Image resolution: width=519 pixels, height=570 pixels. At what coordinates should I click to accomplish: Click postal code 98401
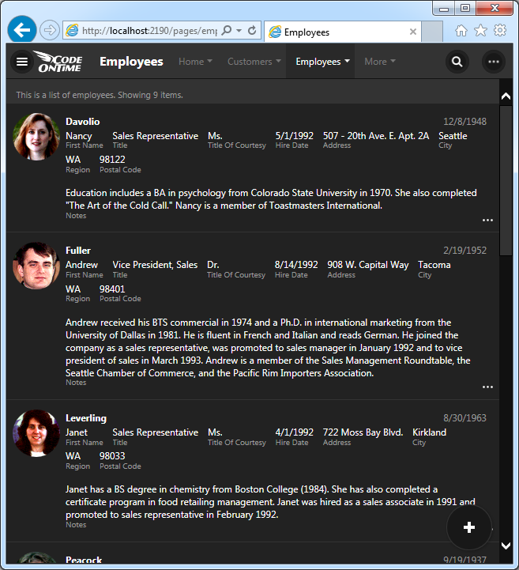click(112, 289)
